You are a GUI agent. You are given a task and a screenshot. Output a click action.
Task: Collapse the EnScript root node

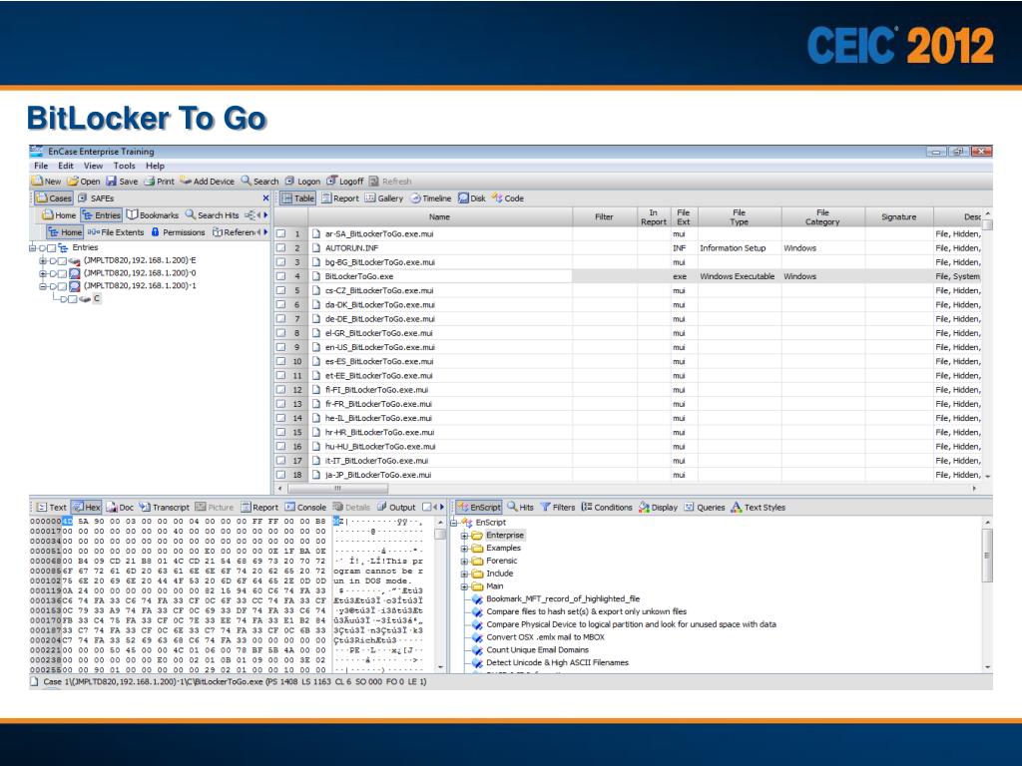coord(454,523)
